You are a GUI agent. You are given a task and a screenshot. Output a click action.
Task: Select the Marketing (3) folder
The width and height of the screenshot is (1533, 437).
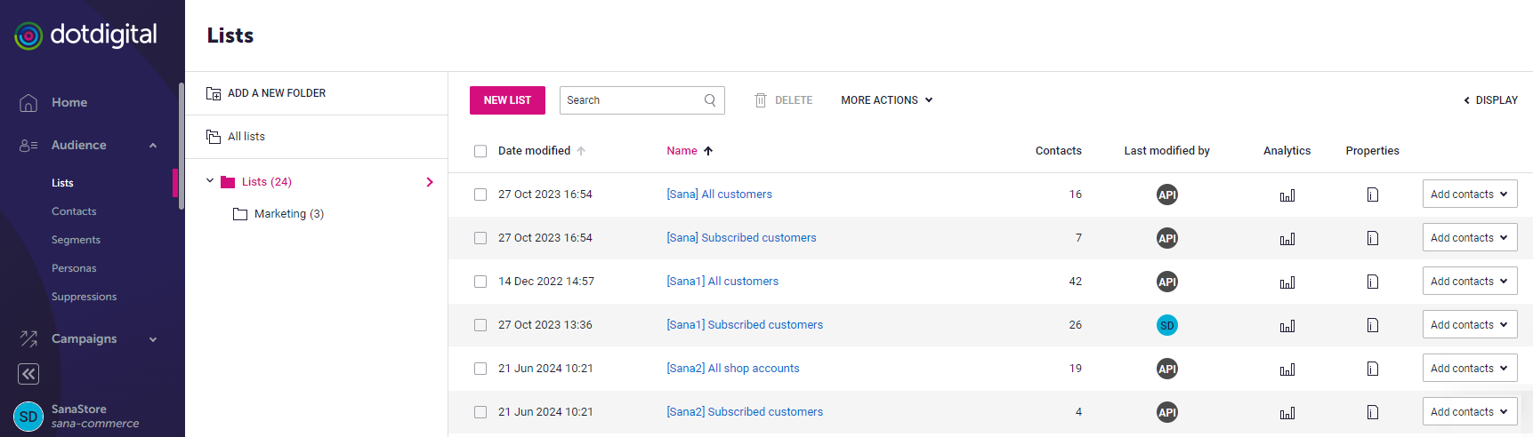pyautogui.click(x=278, y=214)
